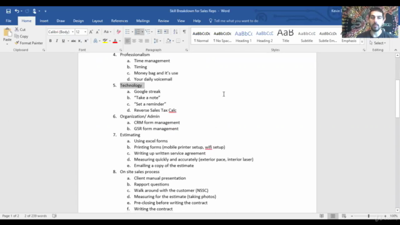
Task: Toggle left alignment for the paragraph
Action: pyautogui.click(x=127, y=41)
